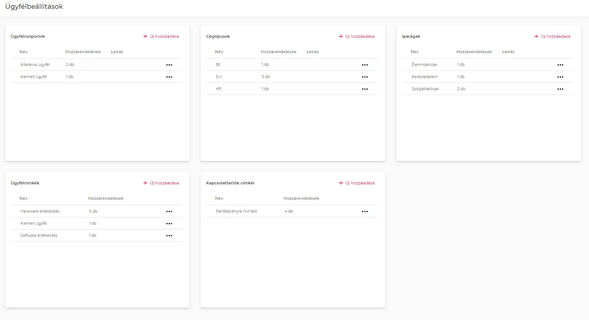Image resolution: width=589 pixels, height=320 pixels.
Task: Open options menu for Élelmiszeripar industry
Action: point(560,65)
